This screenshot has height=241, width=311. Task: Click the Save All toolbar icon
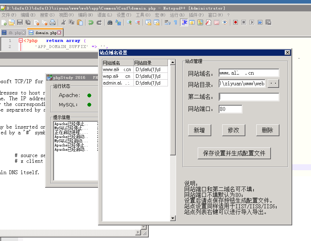(28, 23)
